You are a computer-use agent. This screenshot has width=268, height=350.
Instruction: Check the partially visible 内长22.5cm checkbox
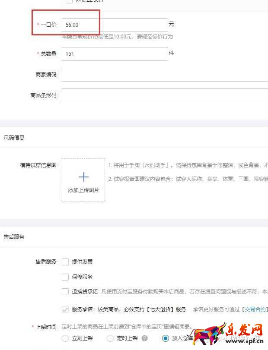click(69, 1)
